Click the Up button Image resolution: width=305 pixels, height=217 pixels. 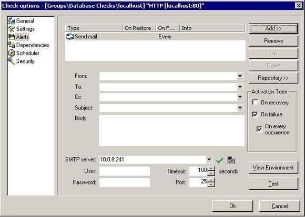click(x=273, y=53)
